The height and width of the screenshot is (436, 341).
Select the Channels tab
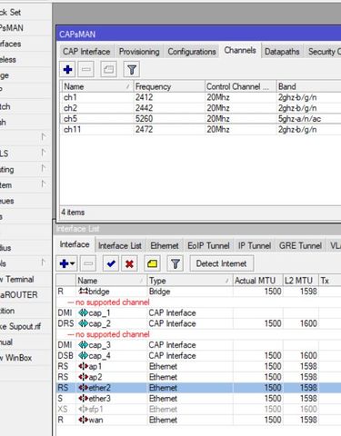click(240, 51)
